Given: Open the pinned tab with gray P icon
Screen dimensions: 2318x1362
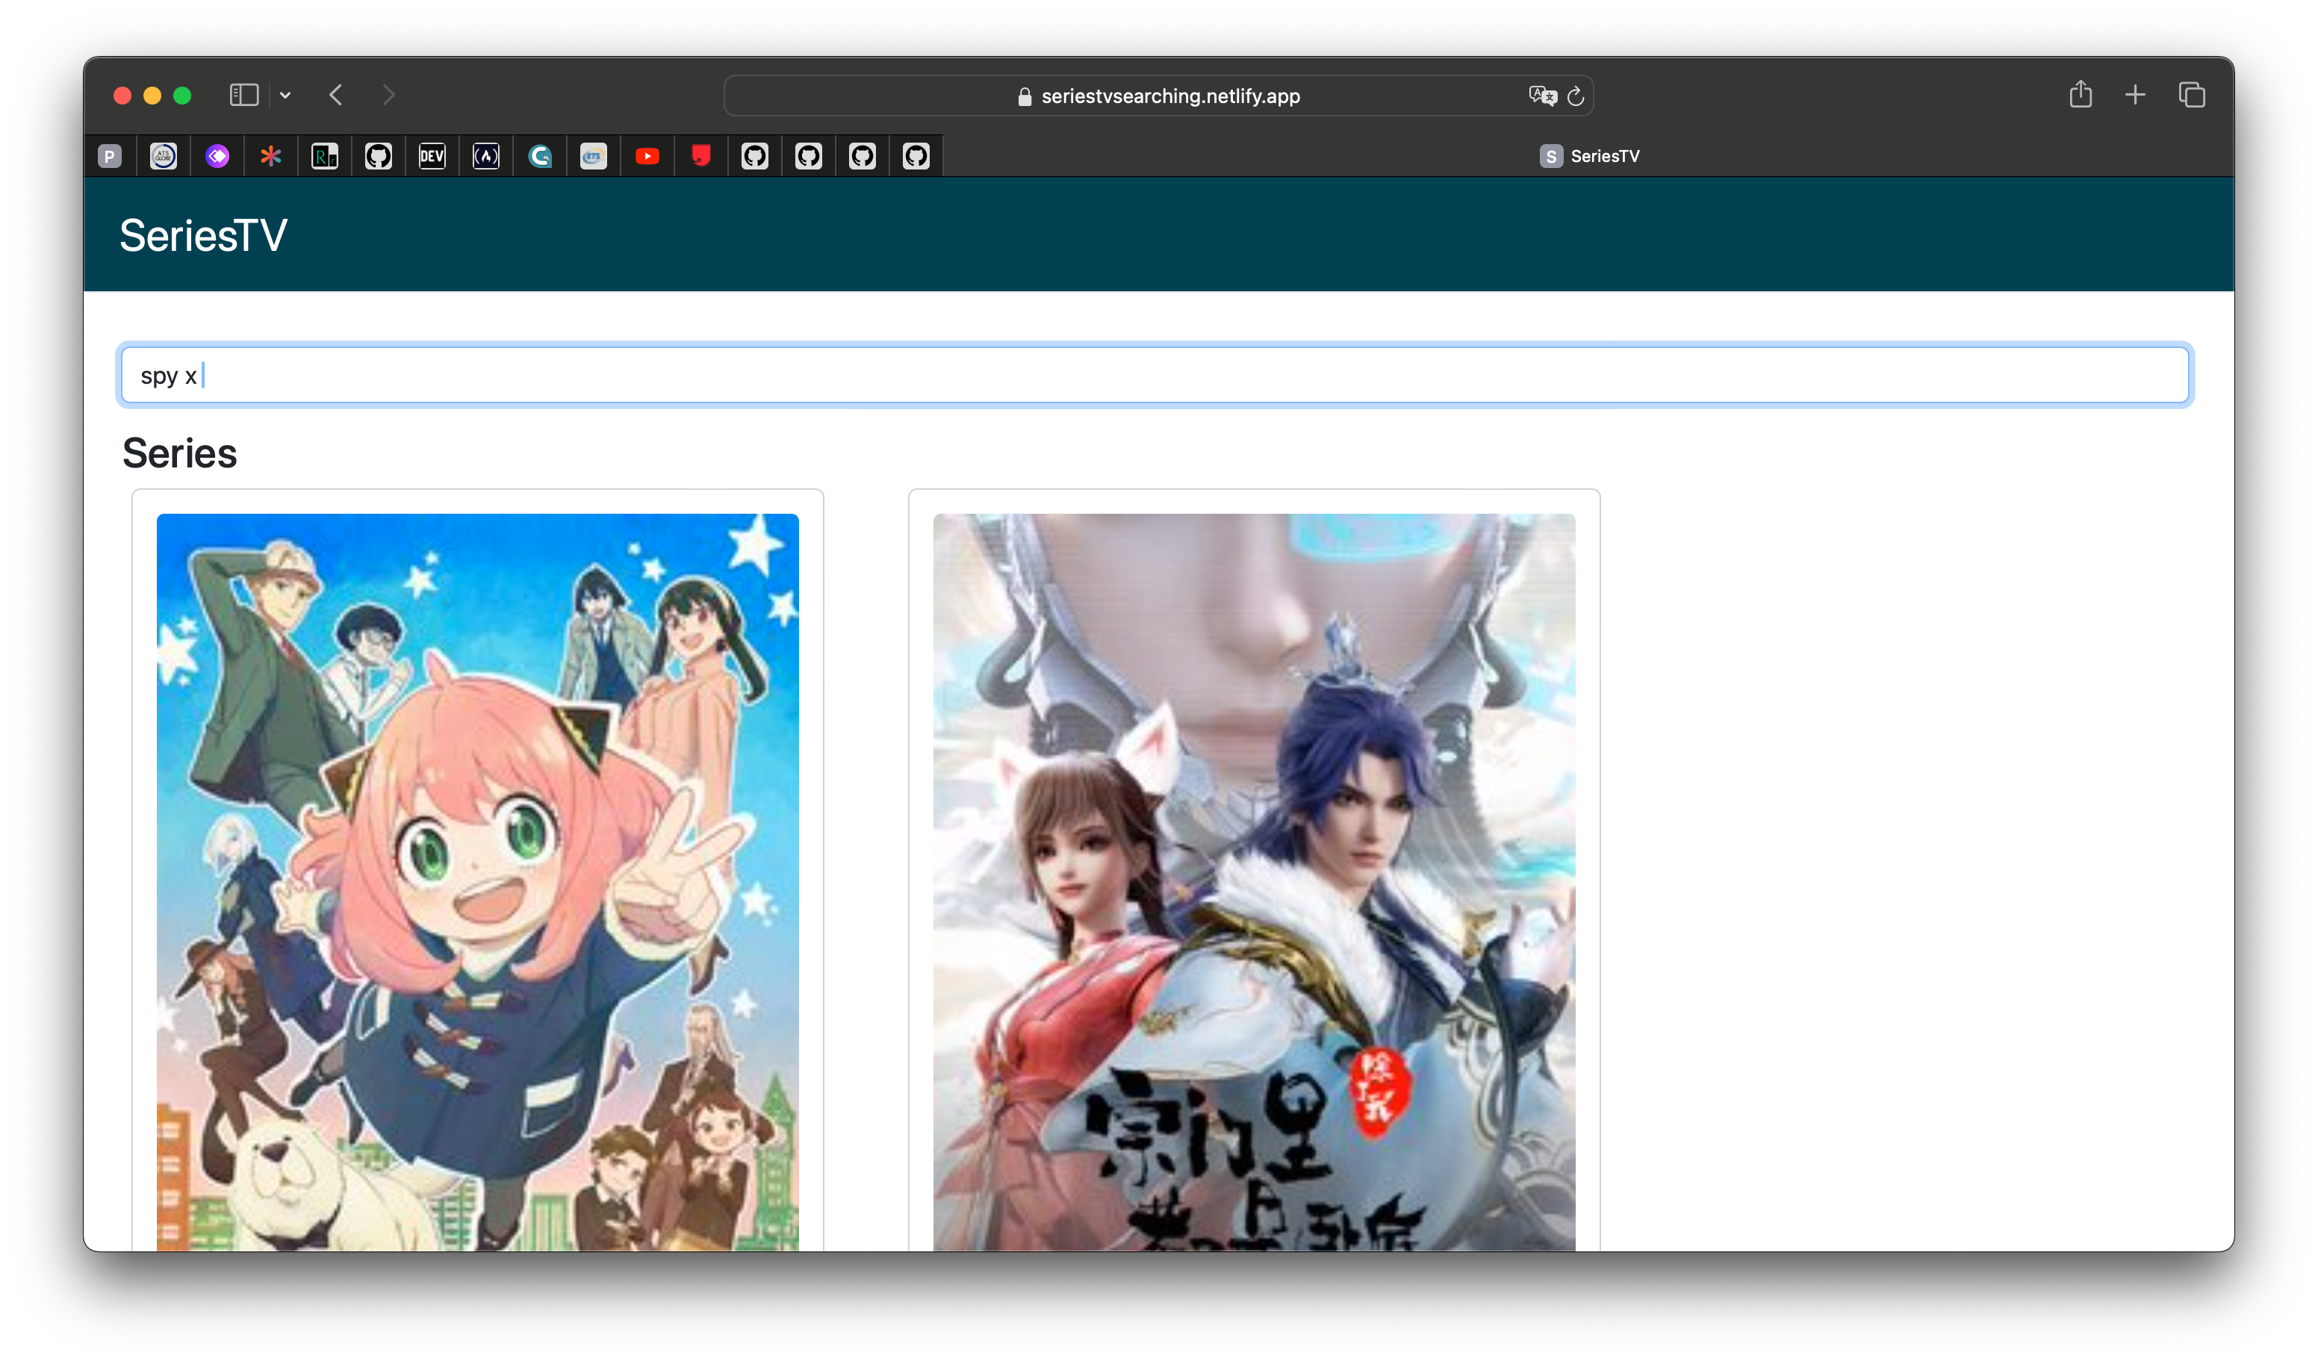Looking at the screenshot, I should [x=110, y=156].
